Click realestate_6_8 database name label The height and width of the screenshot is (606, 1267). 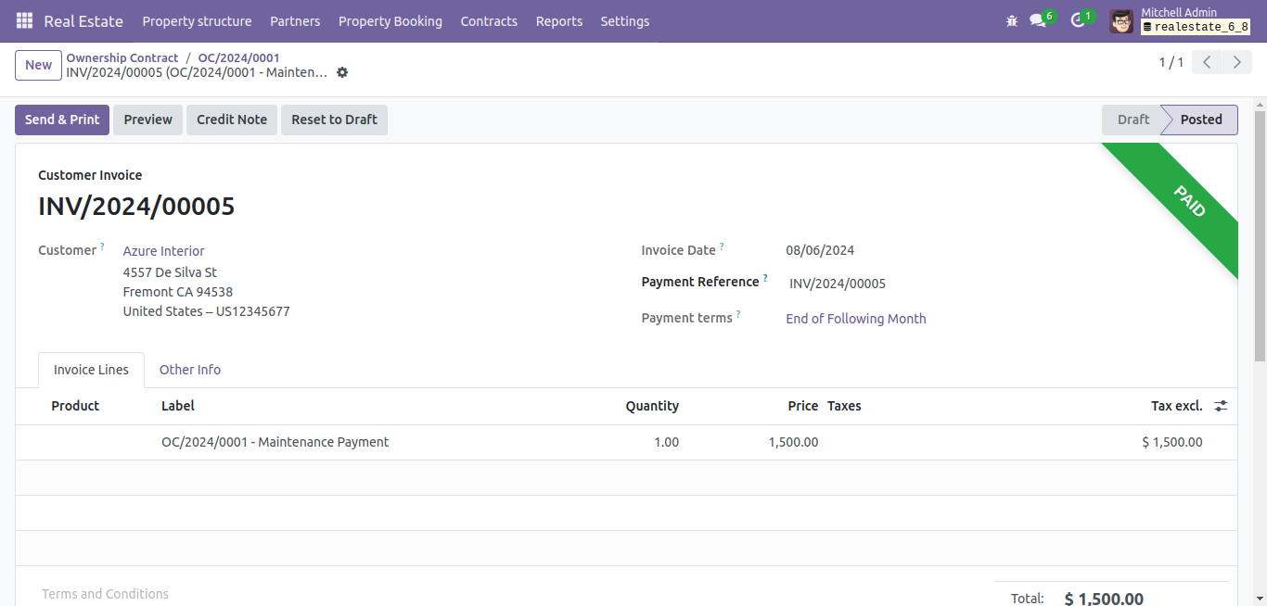1196,27
